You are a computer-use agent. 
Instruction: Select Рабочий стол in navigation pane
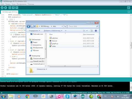click(37, 34)
